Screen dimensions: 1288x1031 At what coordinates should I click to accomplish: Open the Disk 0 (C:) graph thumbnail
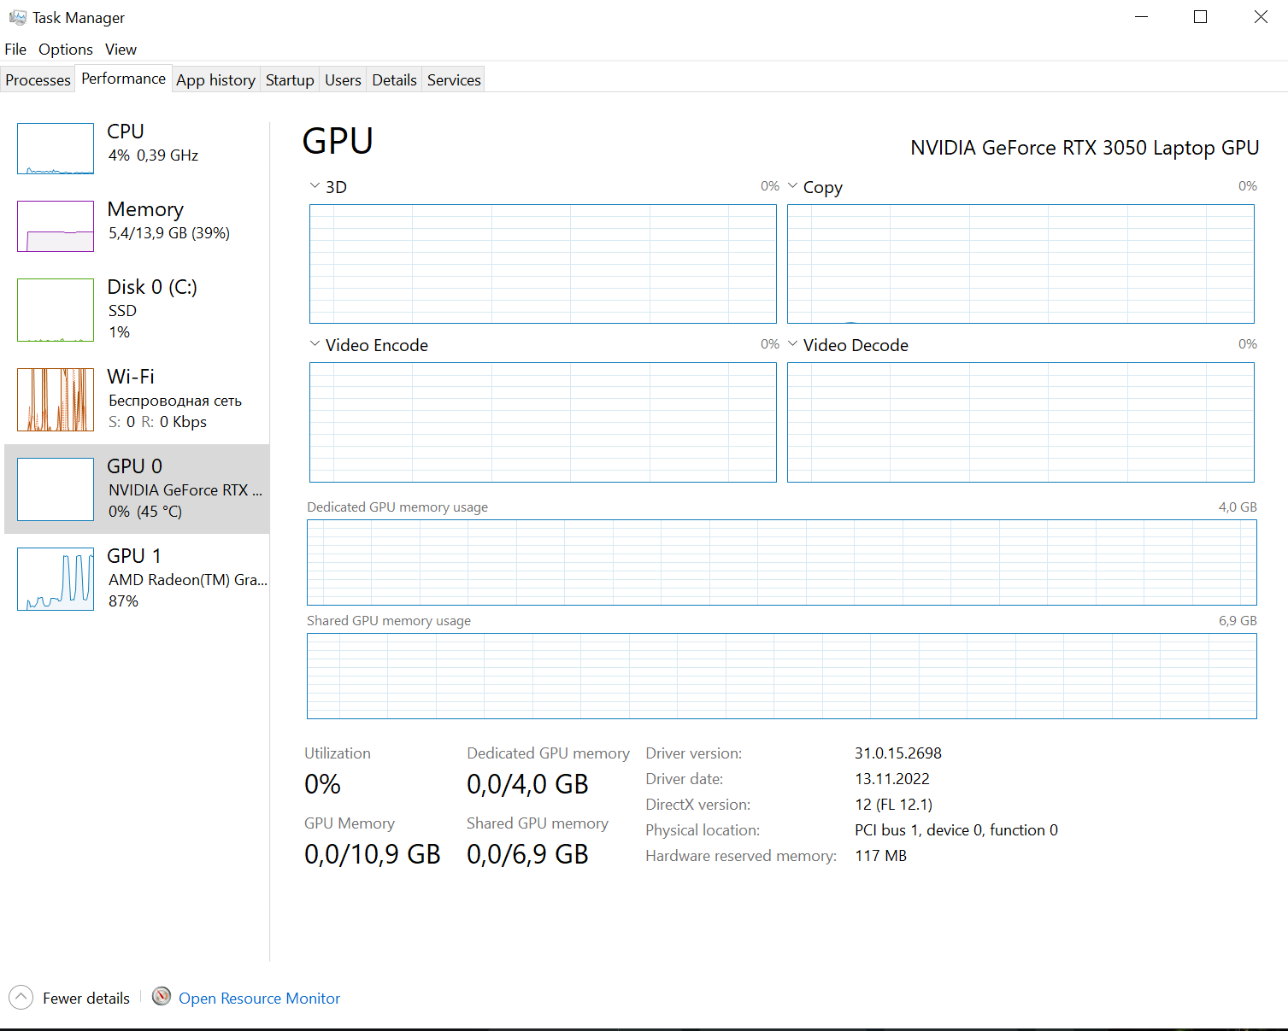(x=56, y=310)
